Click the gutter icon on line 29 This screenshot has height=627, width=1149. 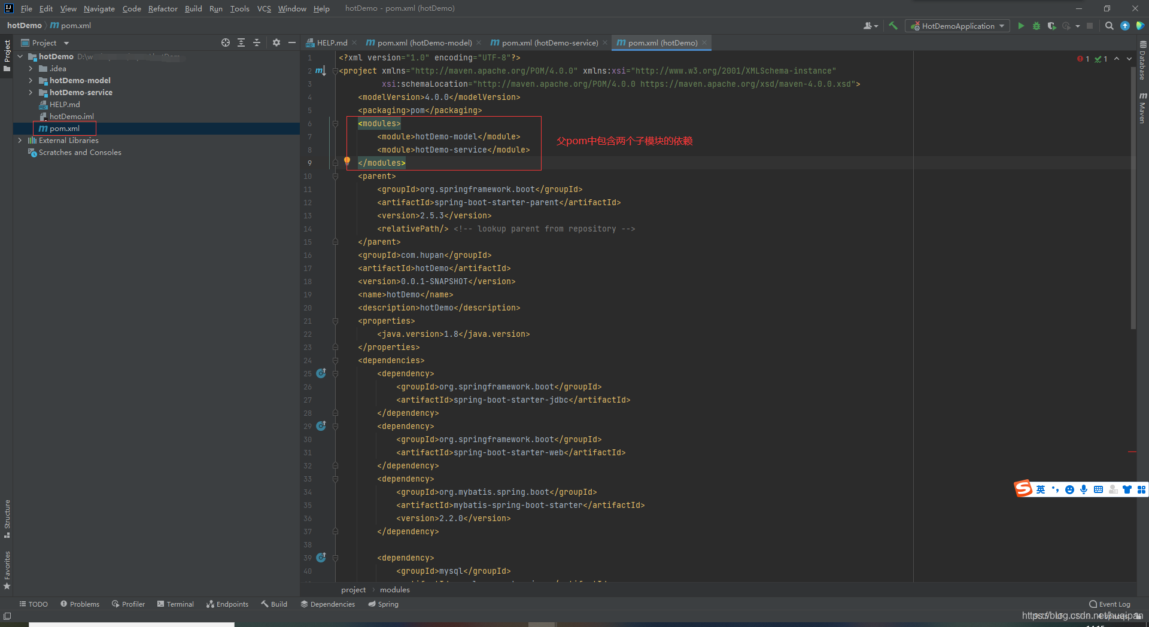click(x=321, y=426)
